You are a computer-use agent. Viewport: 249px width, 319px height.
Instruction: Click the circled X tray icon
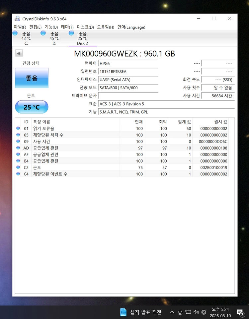coord(204,312)
